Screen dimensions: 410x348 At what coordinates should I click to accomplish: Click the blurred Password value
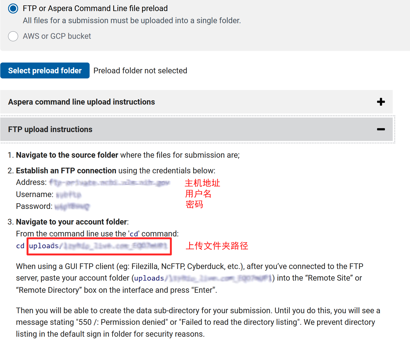point(72,206)
